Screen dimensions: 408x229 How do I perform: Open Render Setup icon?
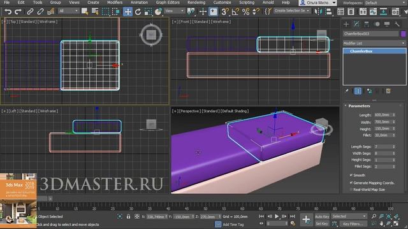[395, 11]
